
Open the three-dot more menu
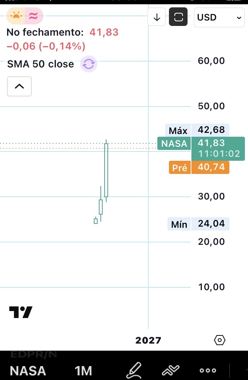point(208,370)
